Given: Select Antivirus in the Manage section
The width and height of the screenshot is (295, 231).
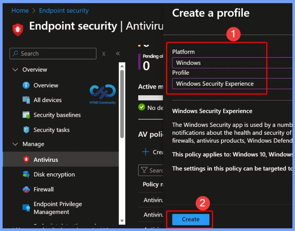Looking at the screenshot, I should click(x=46, y=159).
